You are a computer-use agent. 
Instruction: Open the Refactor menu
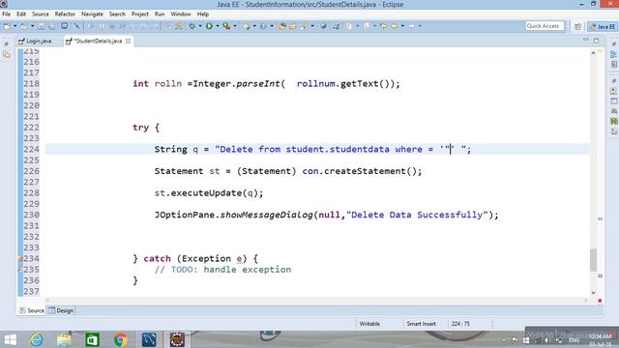click(x=65, y=14)
